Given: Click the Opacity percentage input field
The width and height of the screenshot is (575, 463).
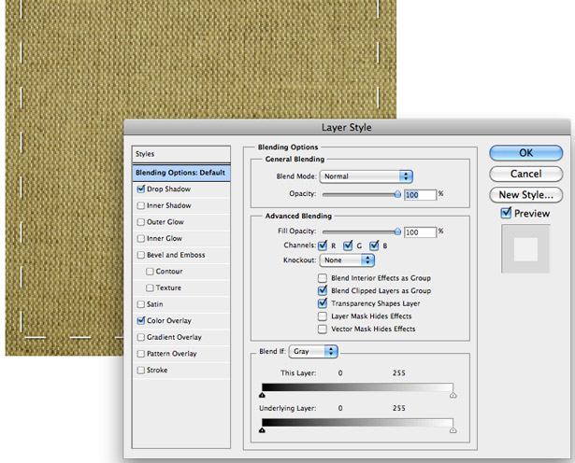Looking at the screenshot, I should coord(420,195).
